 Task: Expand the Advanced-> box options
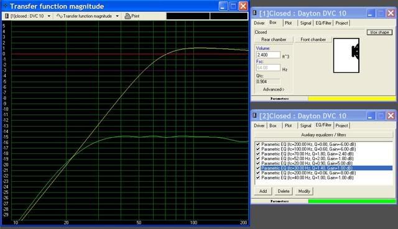tap(274, 89)
